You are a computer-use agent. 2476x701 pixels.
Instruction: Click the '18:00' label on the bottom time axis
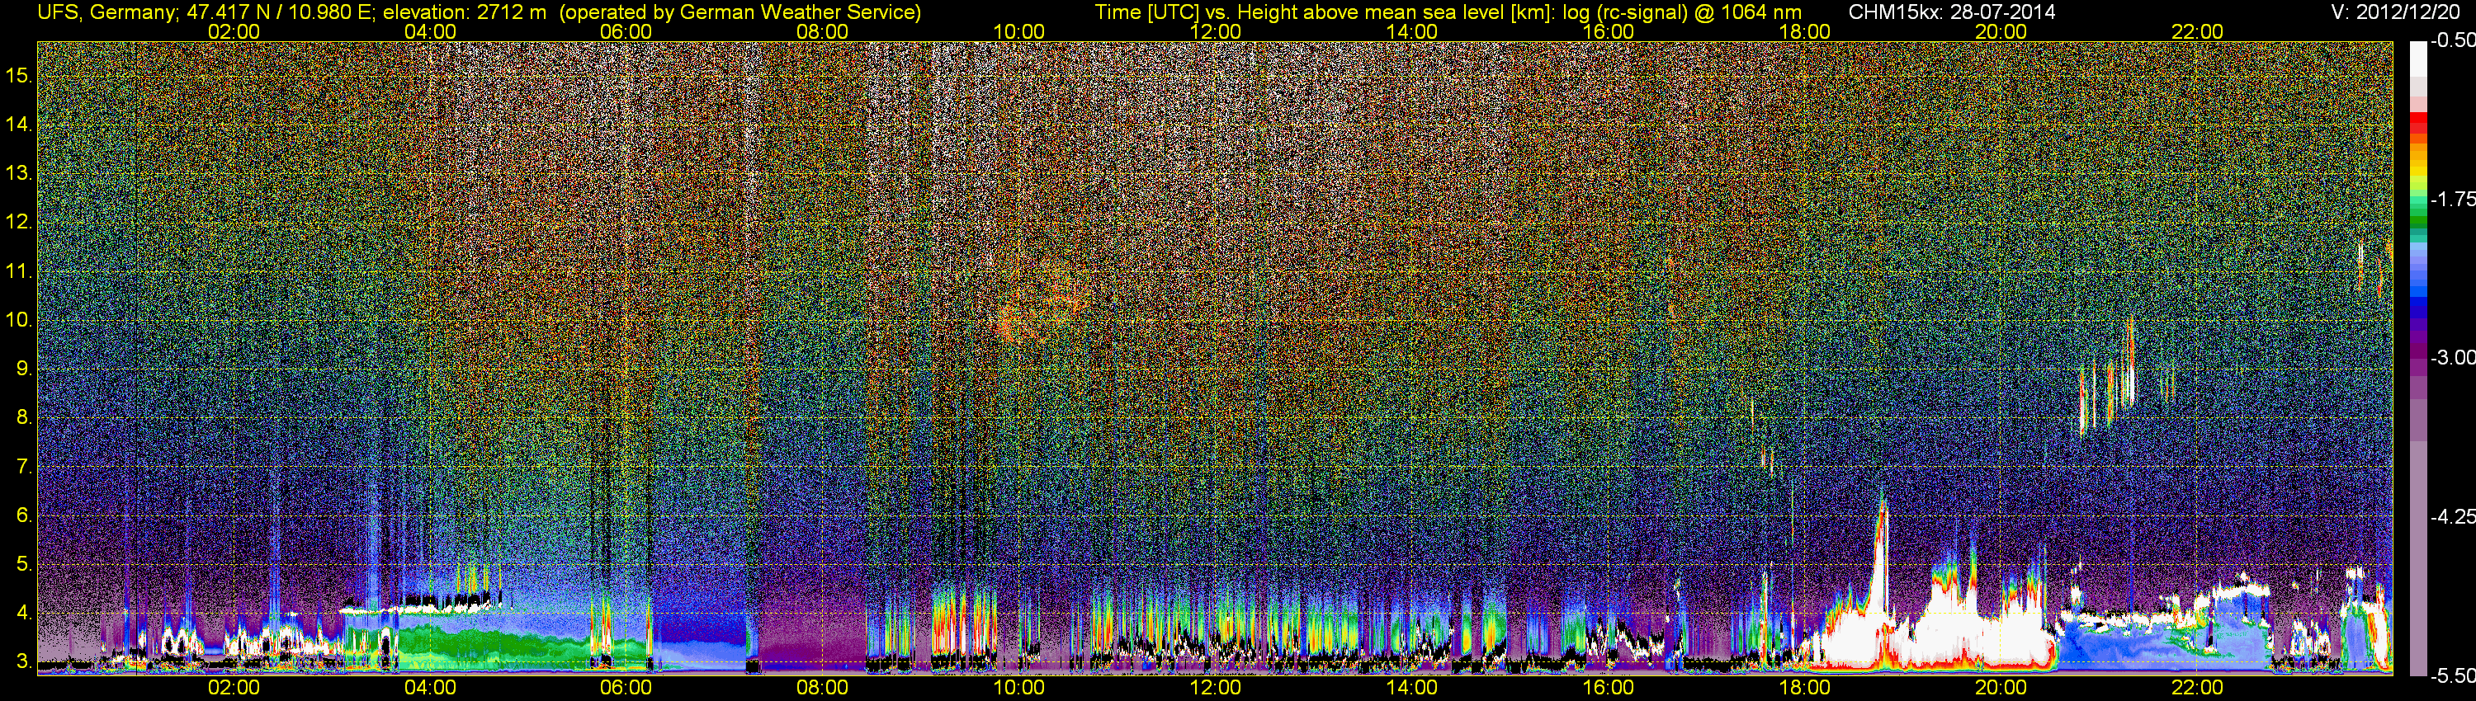click(x=1804, y=688)
